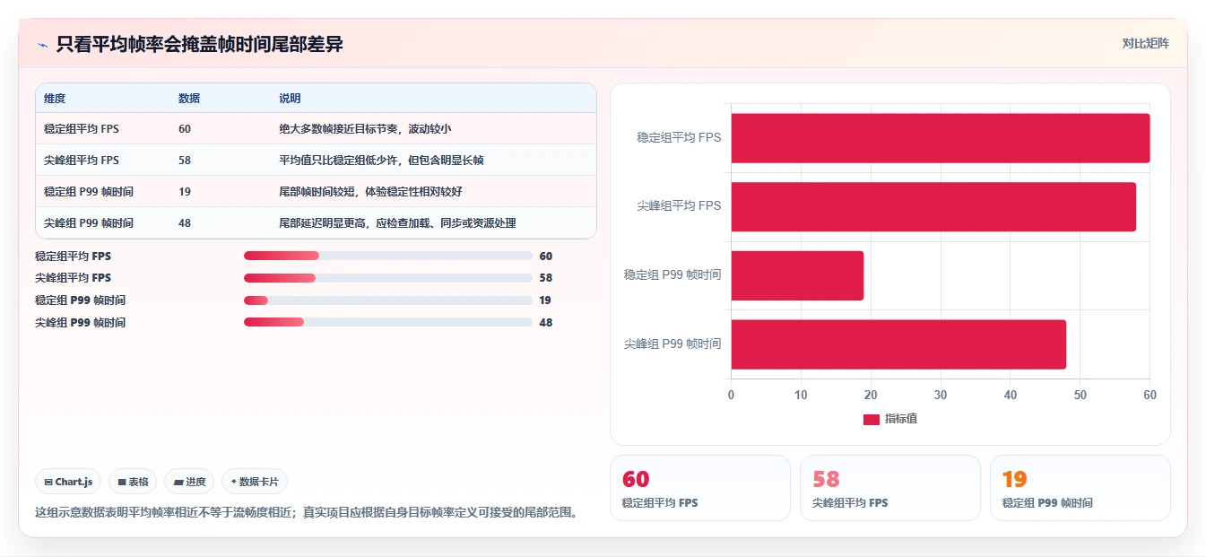1206x557 pixels.
Task: Click the 稳定组 P99 帧时间 progress bar
Action: coord(388,300)
